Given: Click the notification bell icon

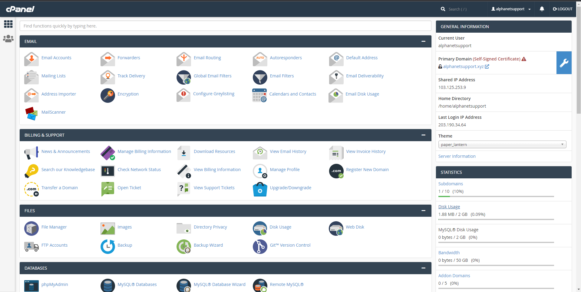Looking at the screenshot, I should pyautogui.click(x=542, y=9).
